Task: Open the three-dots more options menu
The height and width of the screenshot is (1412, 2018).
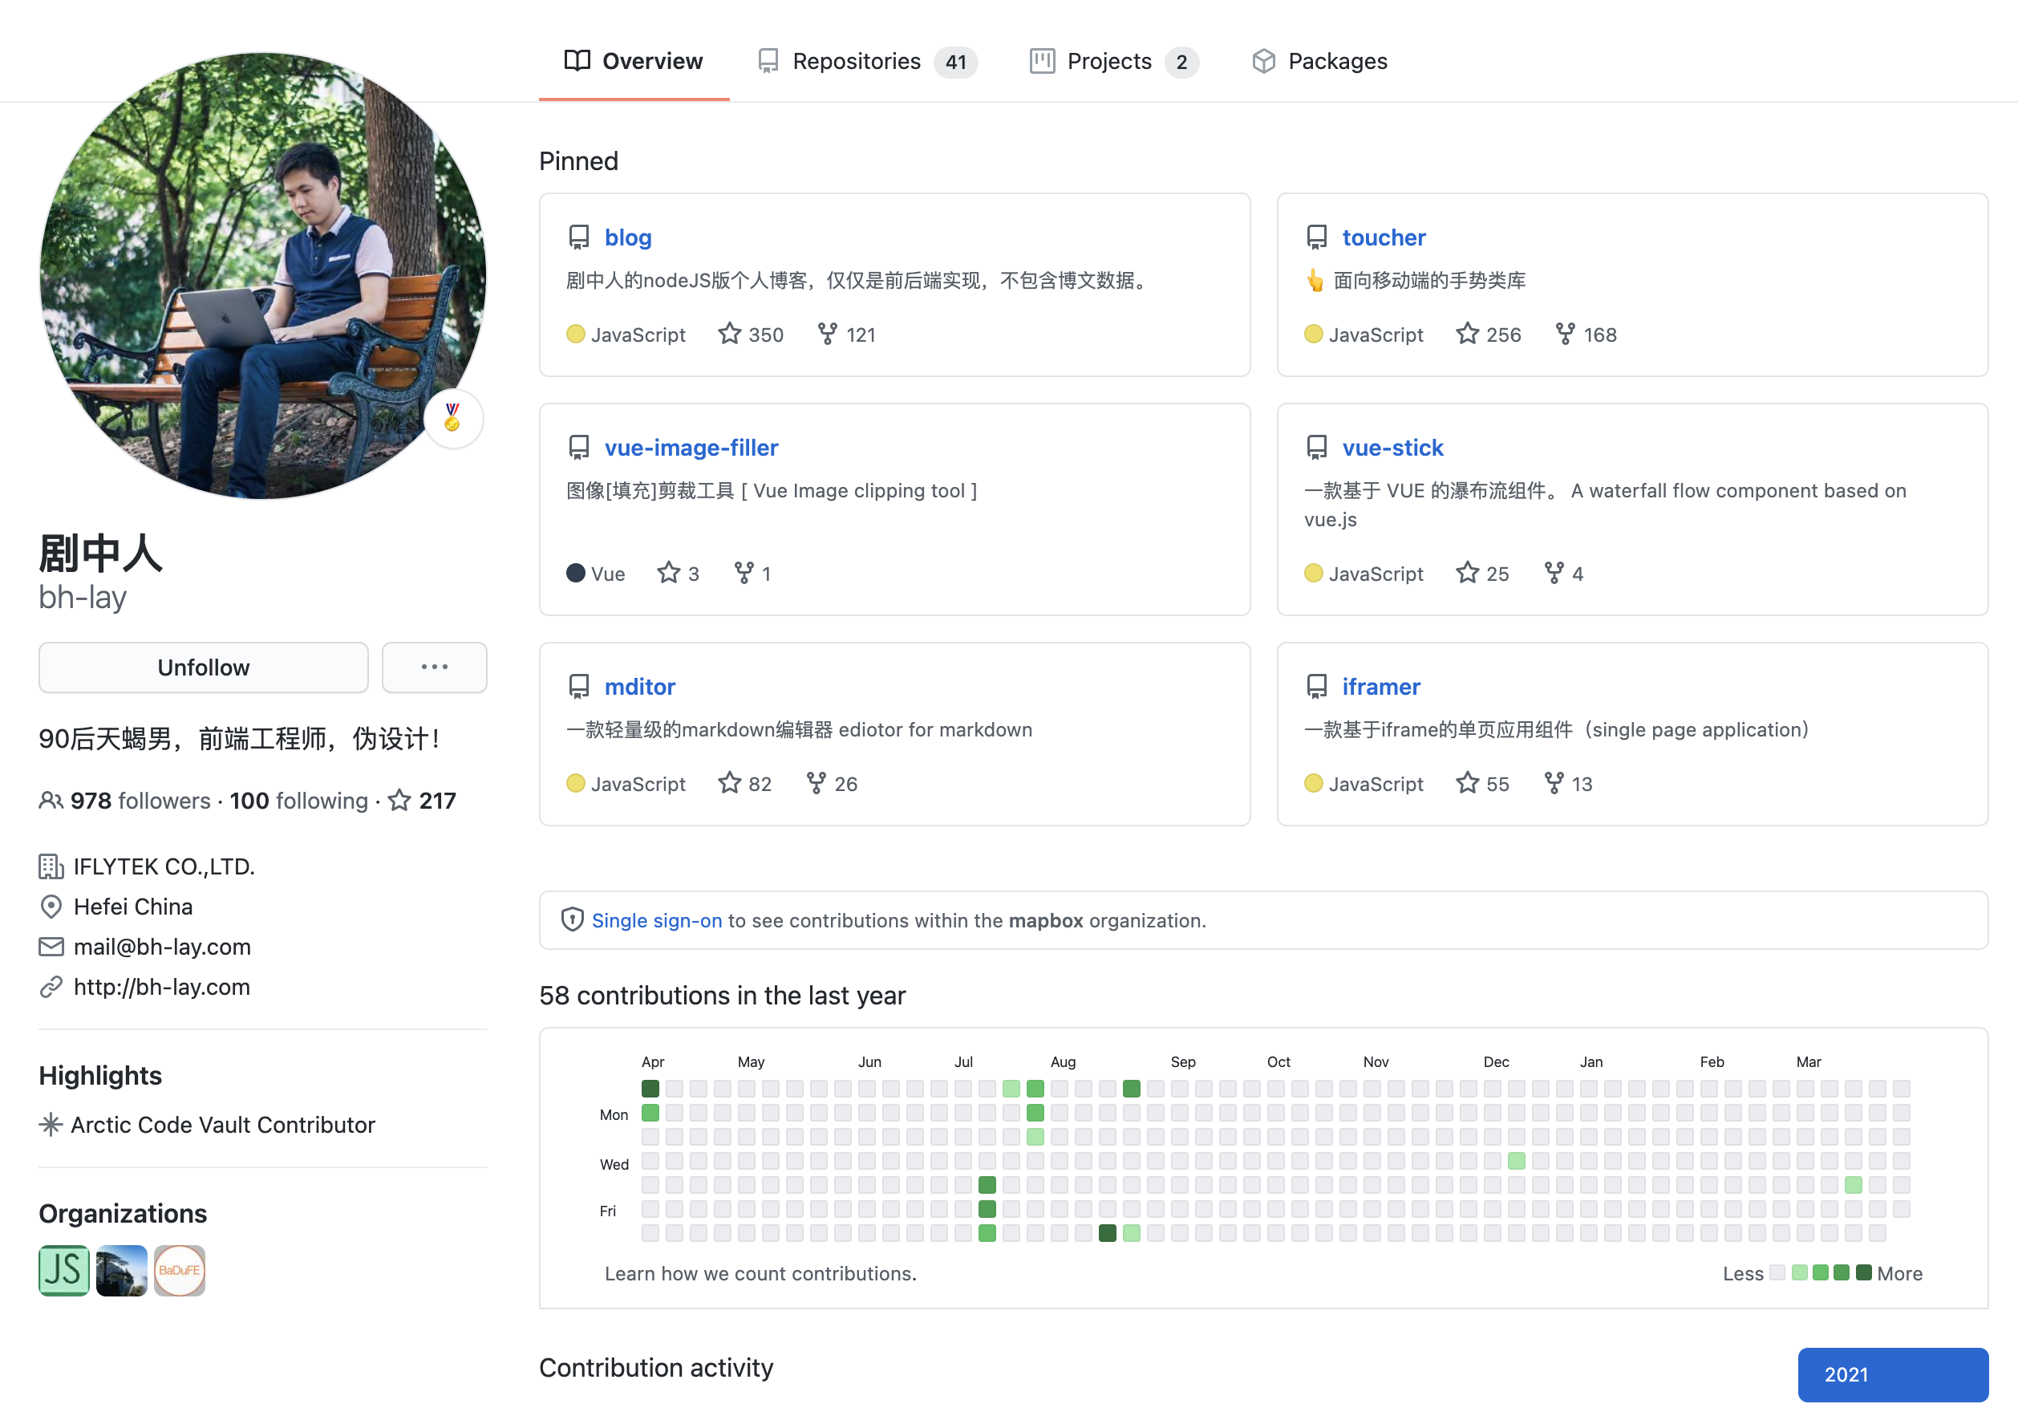Action: coord(434,667)
